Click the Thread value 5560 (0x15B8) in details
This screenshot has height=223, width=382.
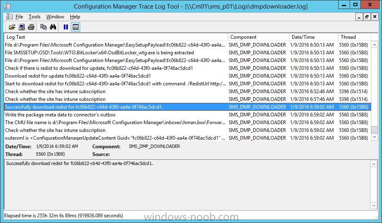pyautogui.click(x=50, y=154)
